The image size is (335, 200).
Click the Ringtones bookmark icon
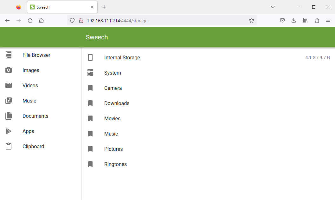(x=90, y=164)
